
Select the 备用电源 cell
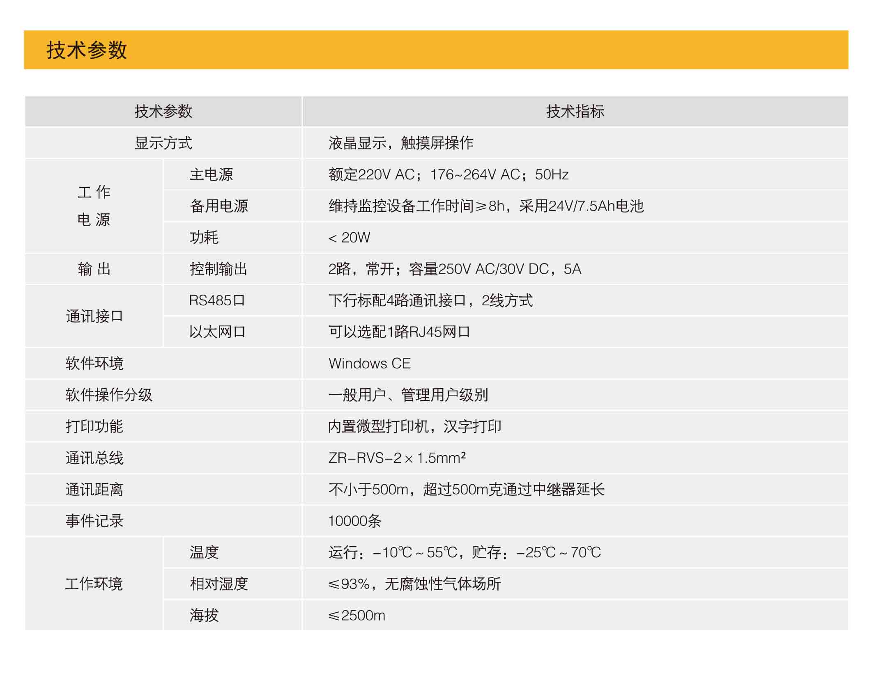coord(219,206)
